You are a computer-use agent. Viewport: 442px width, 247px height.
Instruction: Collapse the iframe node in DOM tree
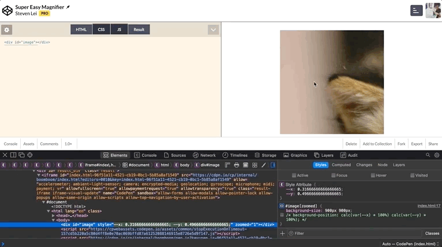pos(39,175)
